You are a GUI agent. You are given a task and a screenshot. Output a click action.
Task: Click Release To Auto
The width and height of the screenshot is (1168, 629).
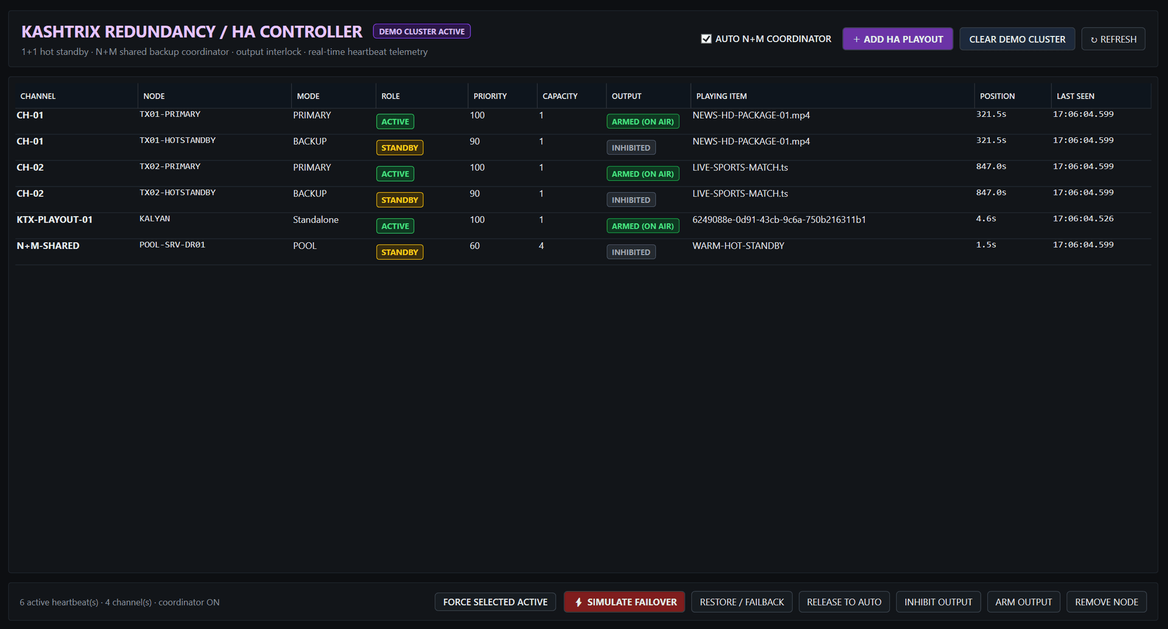(x=844, y=602)
